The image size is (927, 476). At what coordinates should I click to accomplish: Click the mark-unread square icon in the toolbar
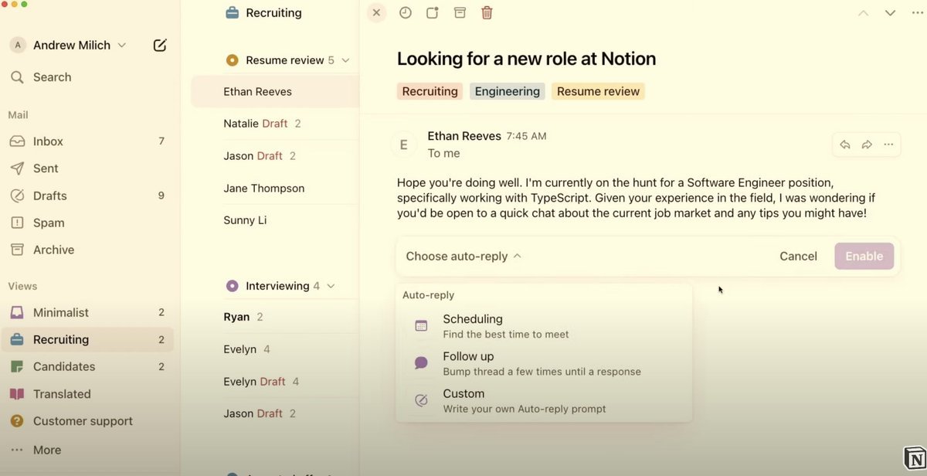click(x=433, y=12)
